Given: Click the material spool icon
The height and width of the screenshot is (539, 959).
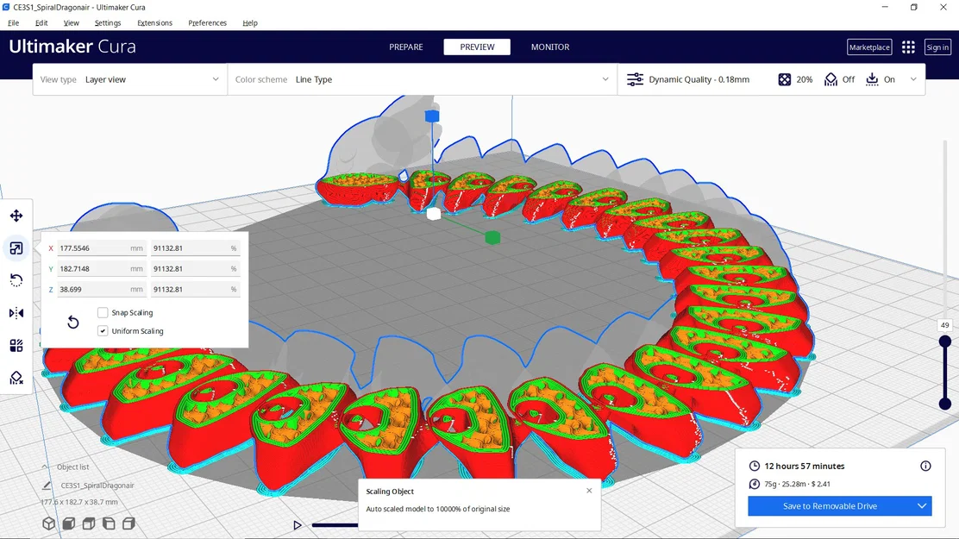Looking at the screenshot, I should pos(754,484).
